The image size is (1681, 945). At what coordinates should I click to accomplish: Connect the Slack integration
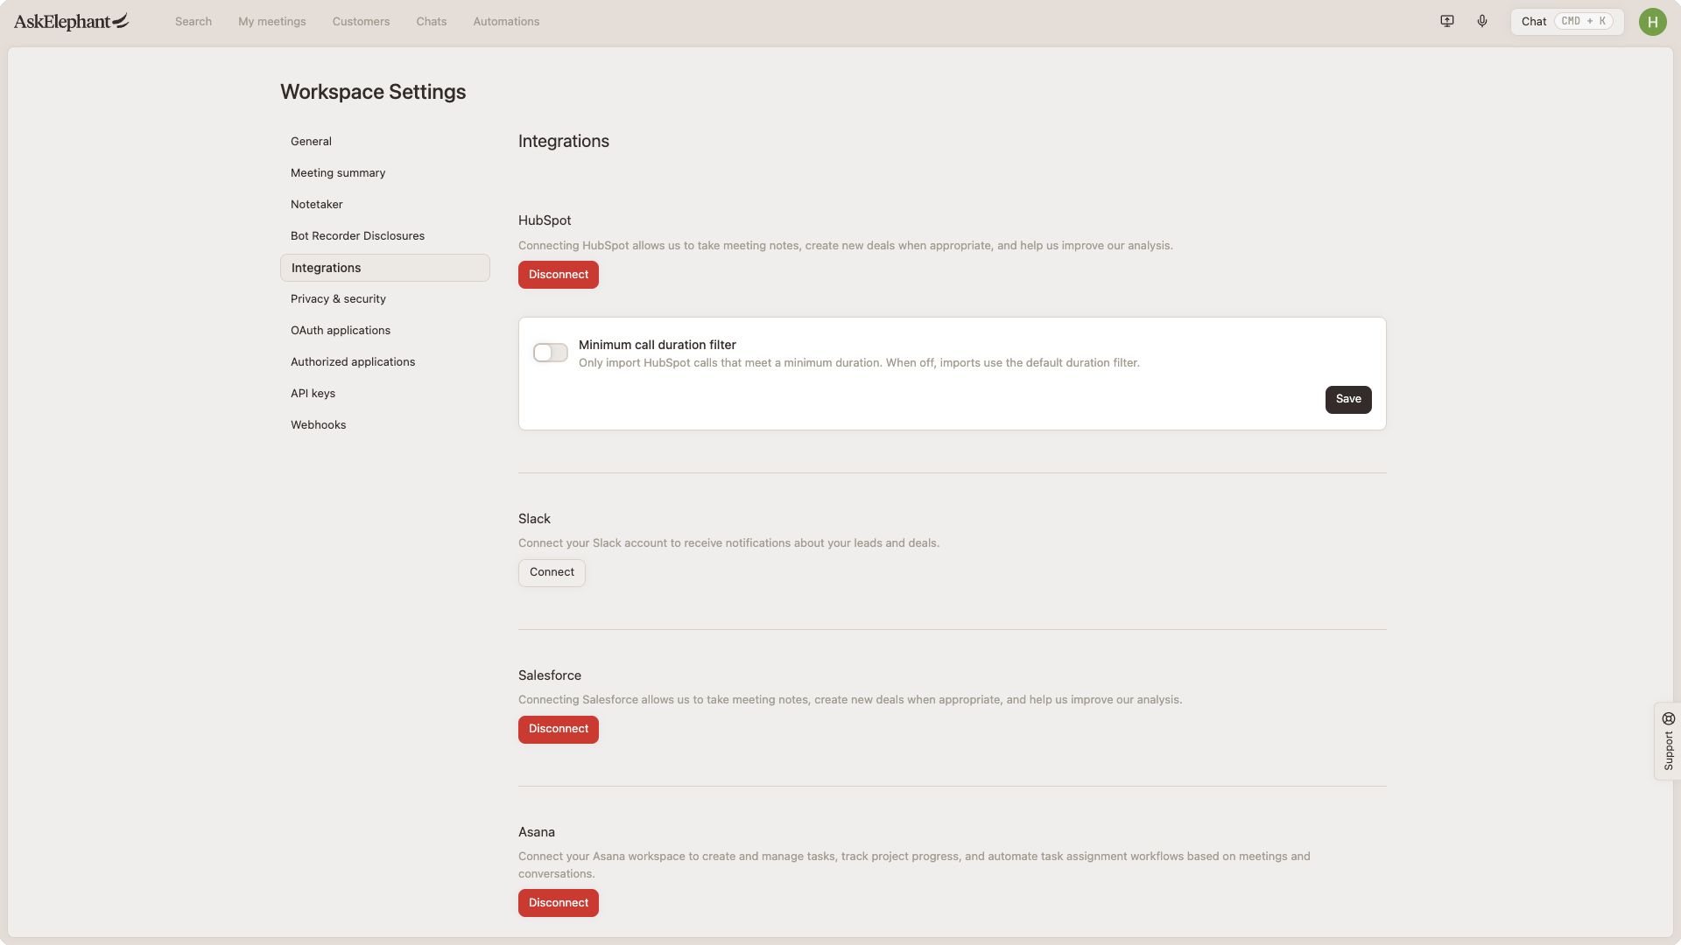[552, 572]
